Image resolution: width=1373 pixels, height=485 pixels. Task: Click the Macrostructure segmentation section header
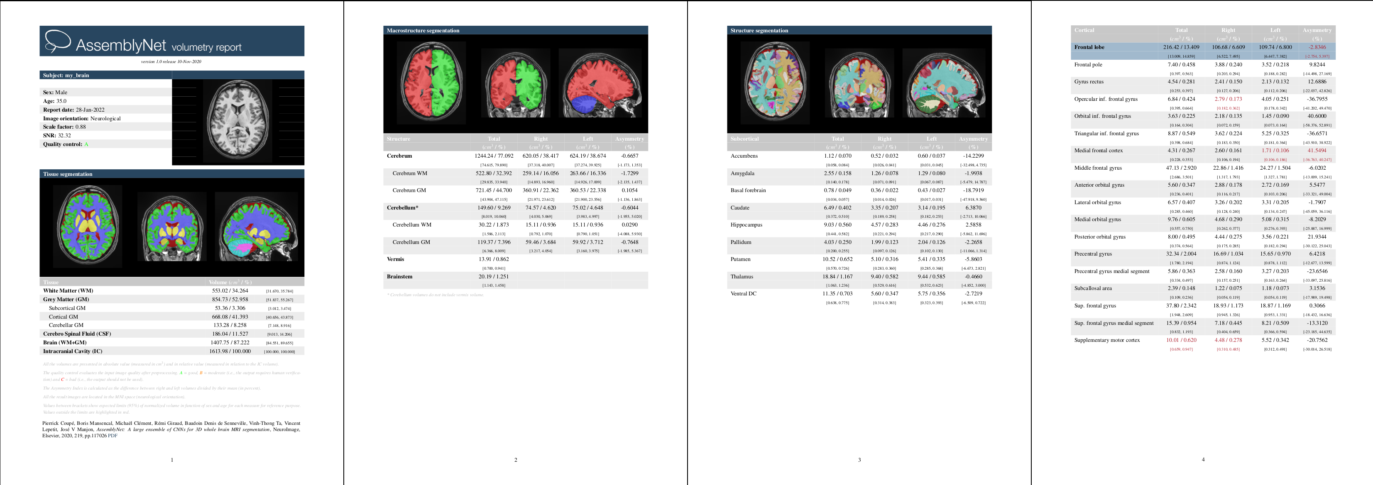pyautogui.click(x=423, y=30)
